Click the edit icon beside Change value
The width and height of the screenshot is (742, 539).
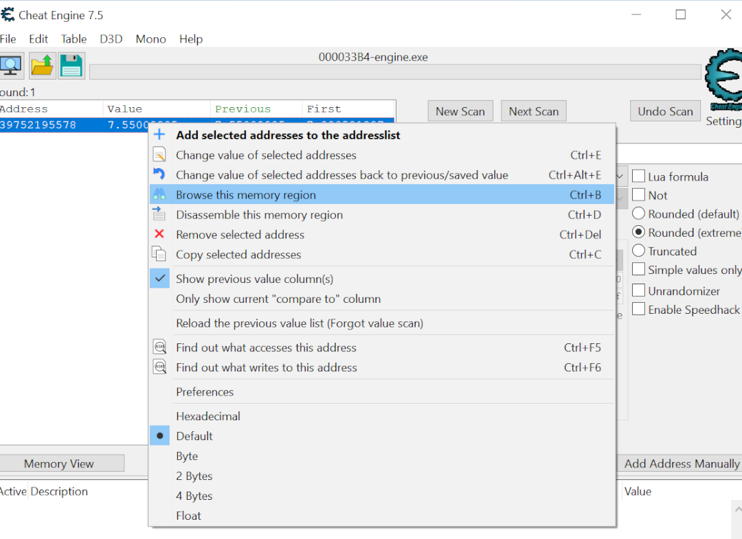[159, 154]
